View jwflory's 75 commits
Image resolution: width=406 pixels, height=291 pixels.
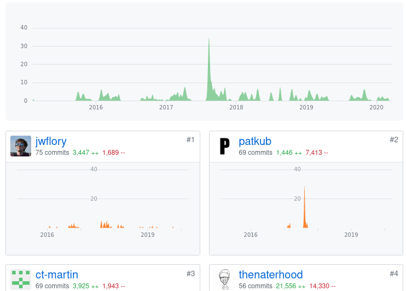(52, 153)
